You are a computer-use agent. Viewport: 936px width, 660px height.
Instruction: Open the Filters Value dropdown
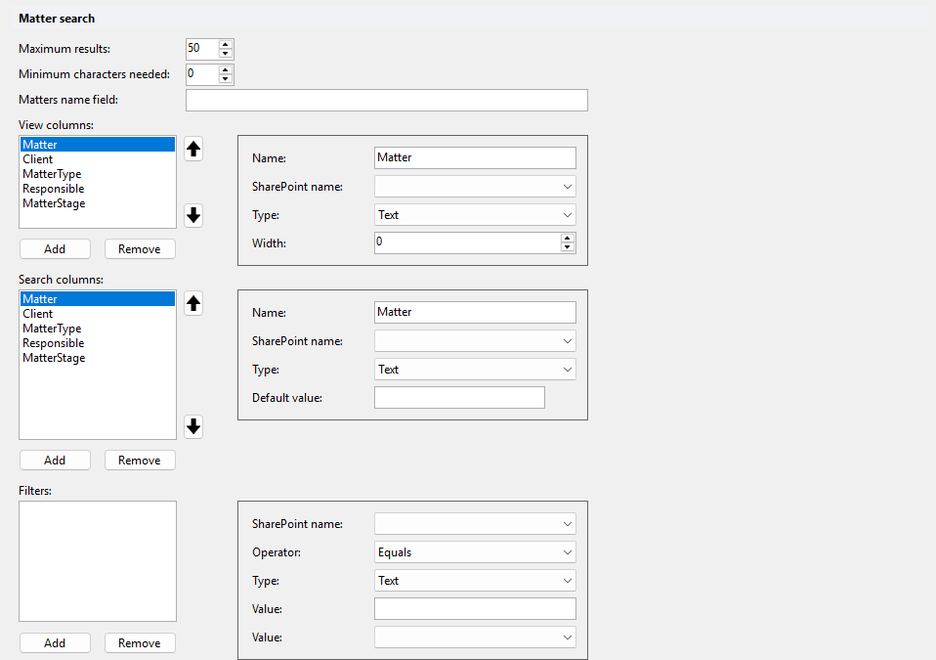(x=475, y=638)
